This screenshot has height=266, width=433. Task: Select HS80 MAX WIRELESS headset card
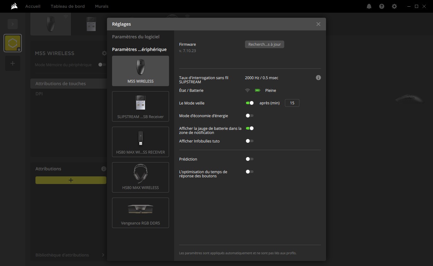(141, 177)
